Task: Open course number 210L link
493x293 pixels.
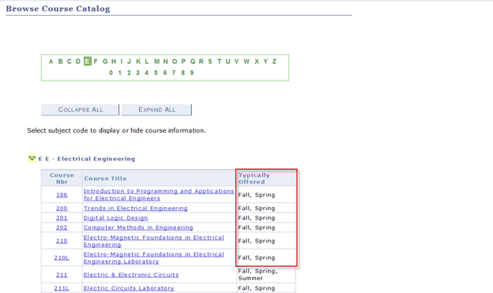Action: pos(62,257)
